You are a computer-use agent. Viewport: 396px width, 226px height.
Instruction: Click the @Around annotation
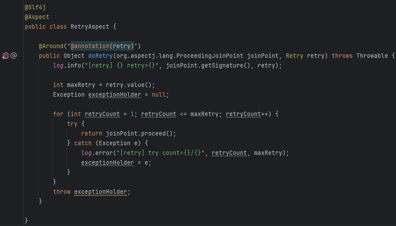point(51,46)
